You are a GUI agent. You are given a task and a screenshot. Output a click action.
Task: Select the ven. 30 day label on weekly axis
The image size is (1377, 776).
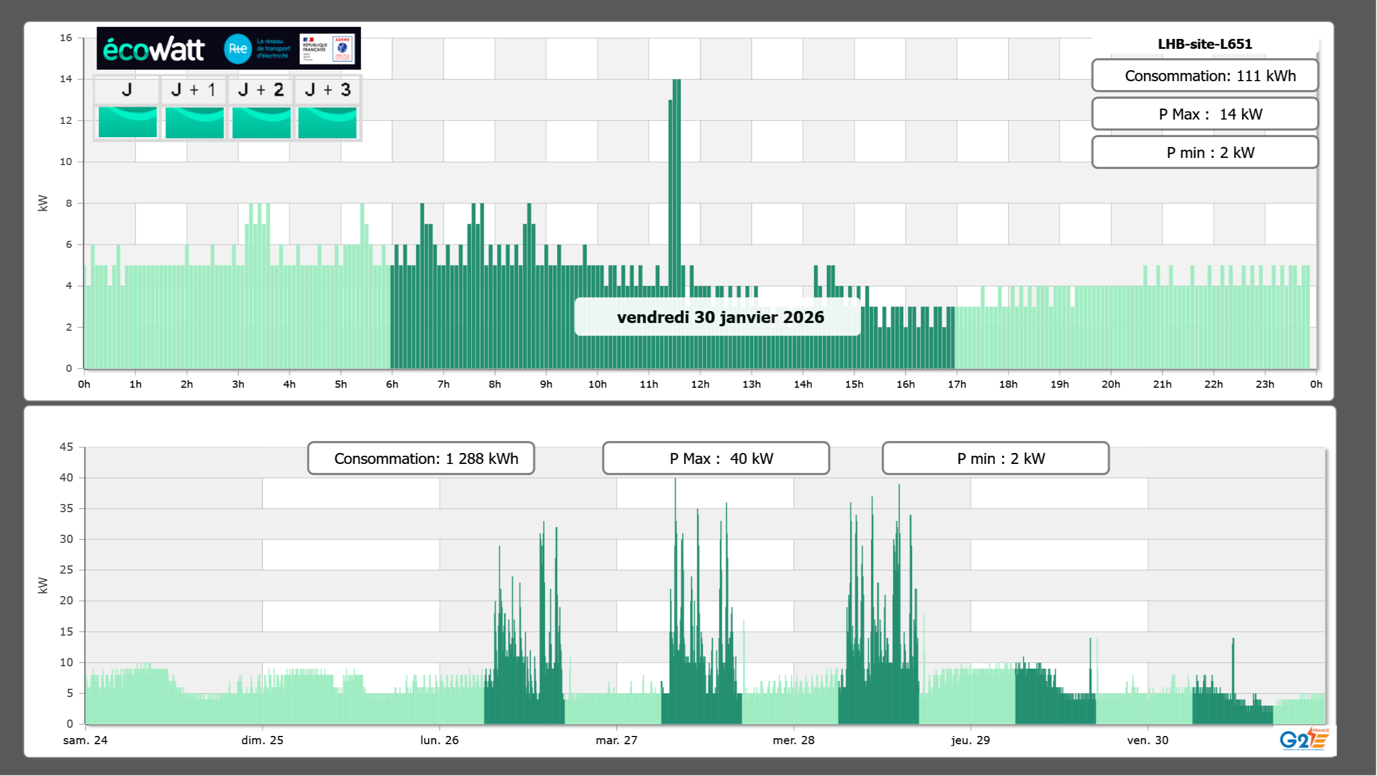click(x=1147, y=740)
